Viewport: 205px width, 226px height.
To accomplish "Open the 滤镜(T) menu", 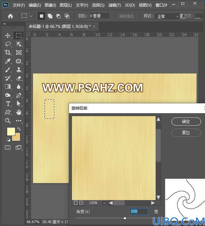I will (114, 5).
